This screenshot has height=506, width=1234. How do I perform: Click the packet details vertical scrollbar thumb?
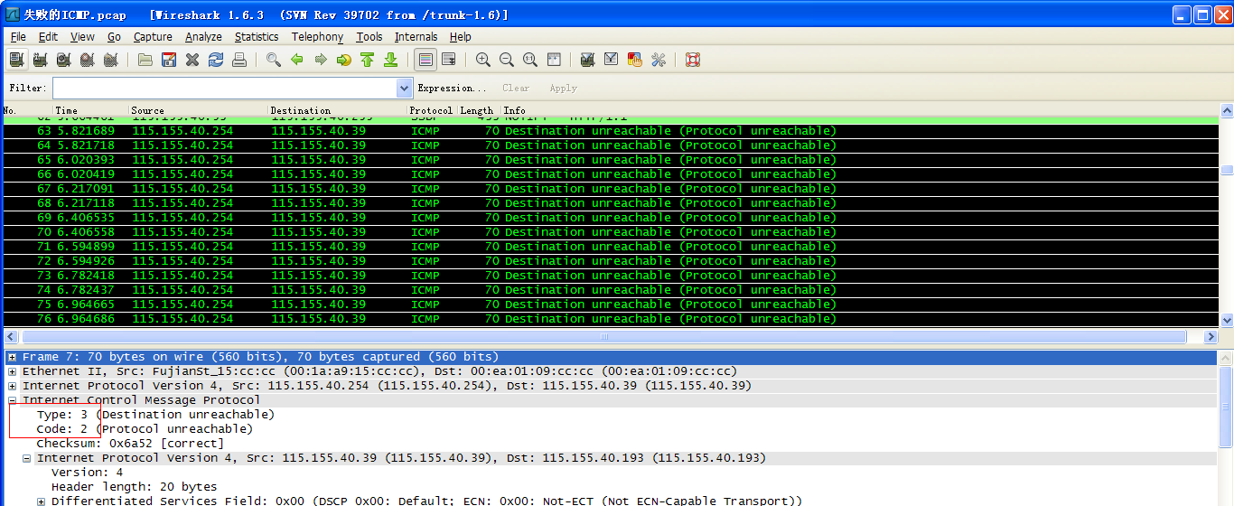click(1226, 407)
